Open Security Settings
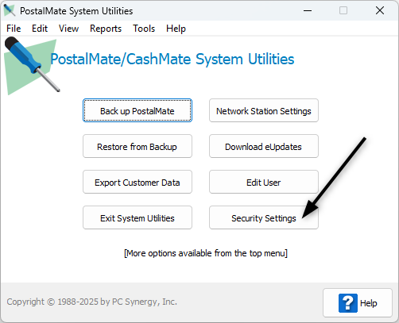This screenshot has height=323, width=399. click(264, 217)
